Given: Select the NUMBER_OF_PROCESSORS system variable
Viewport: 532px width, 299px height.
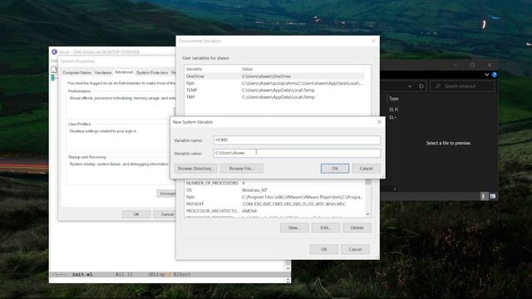Looking at the screenshot, I should click(275, 183).
